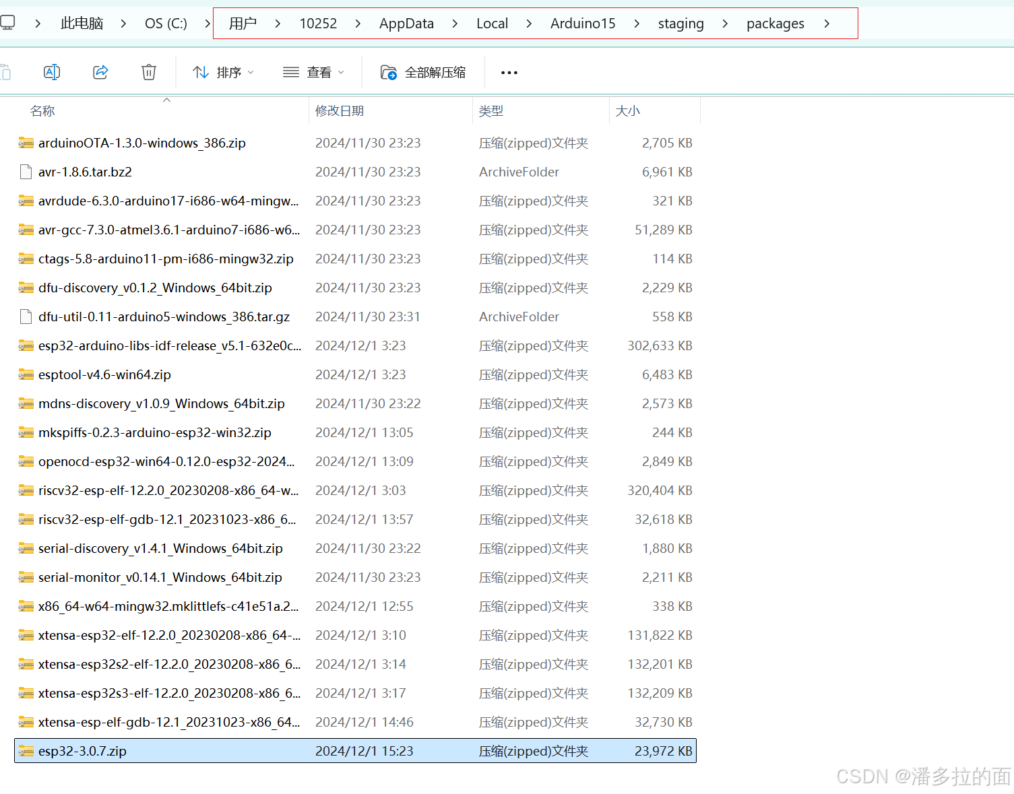Go to Arduino15 in the breadcrumb

(583, 24)
